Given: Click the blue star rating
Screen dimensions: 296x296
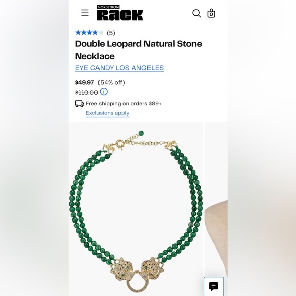Looking at the screenshot, I should coord(89,33).
